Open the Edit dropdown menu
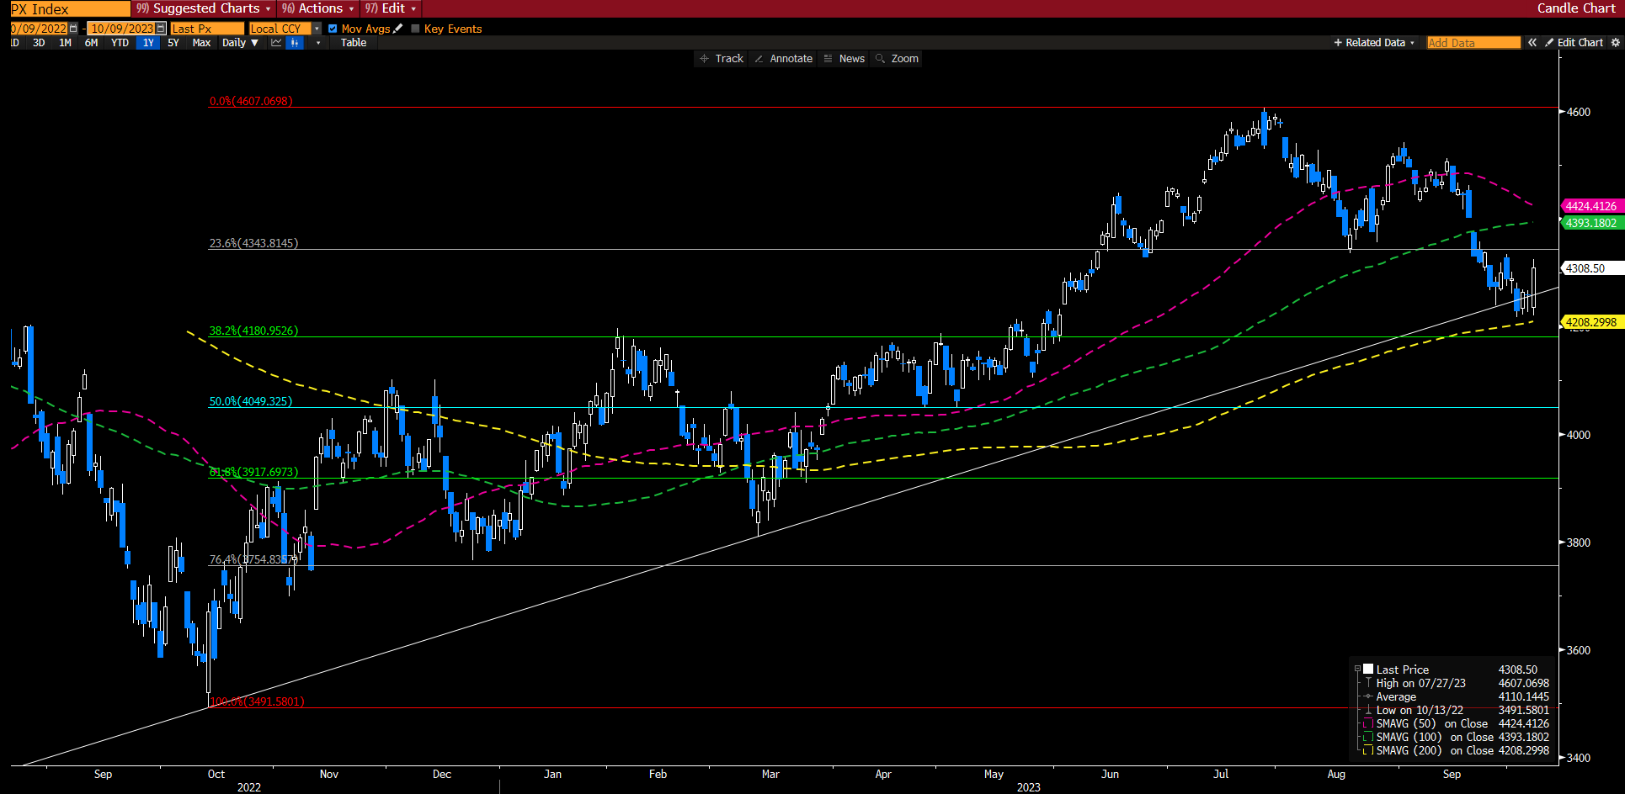This screenshot has width=1625, height=794. point(391,8)
